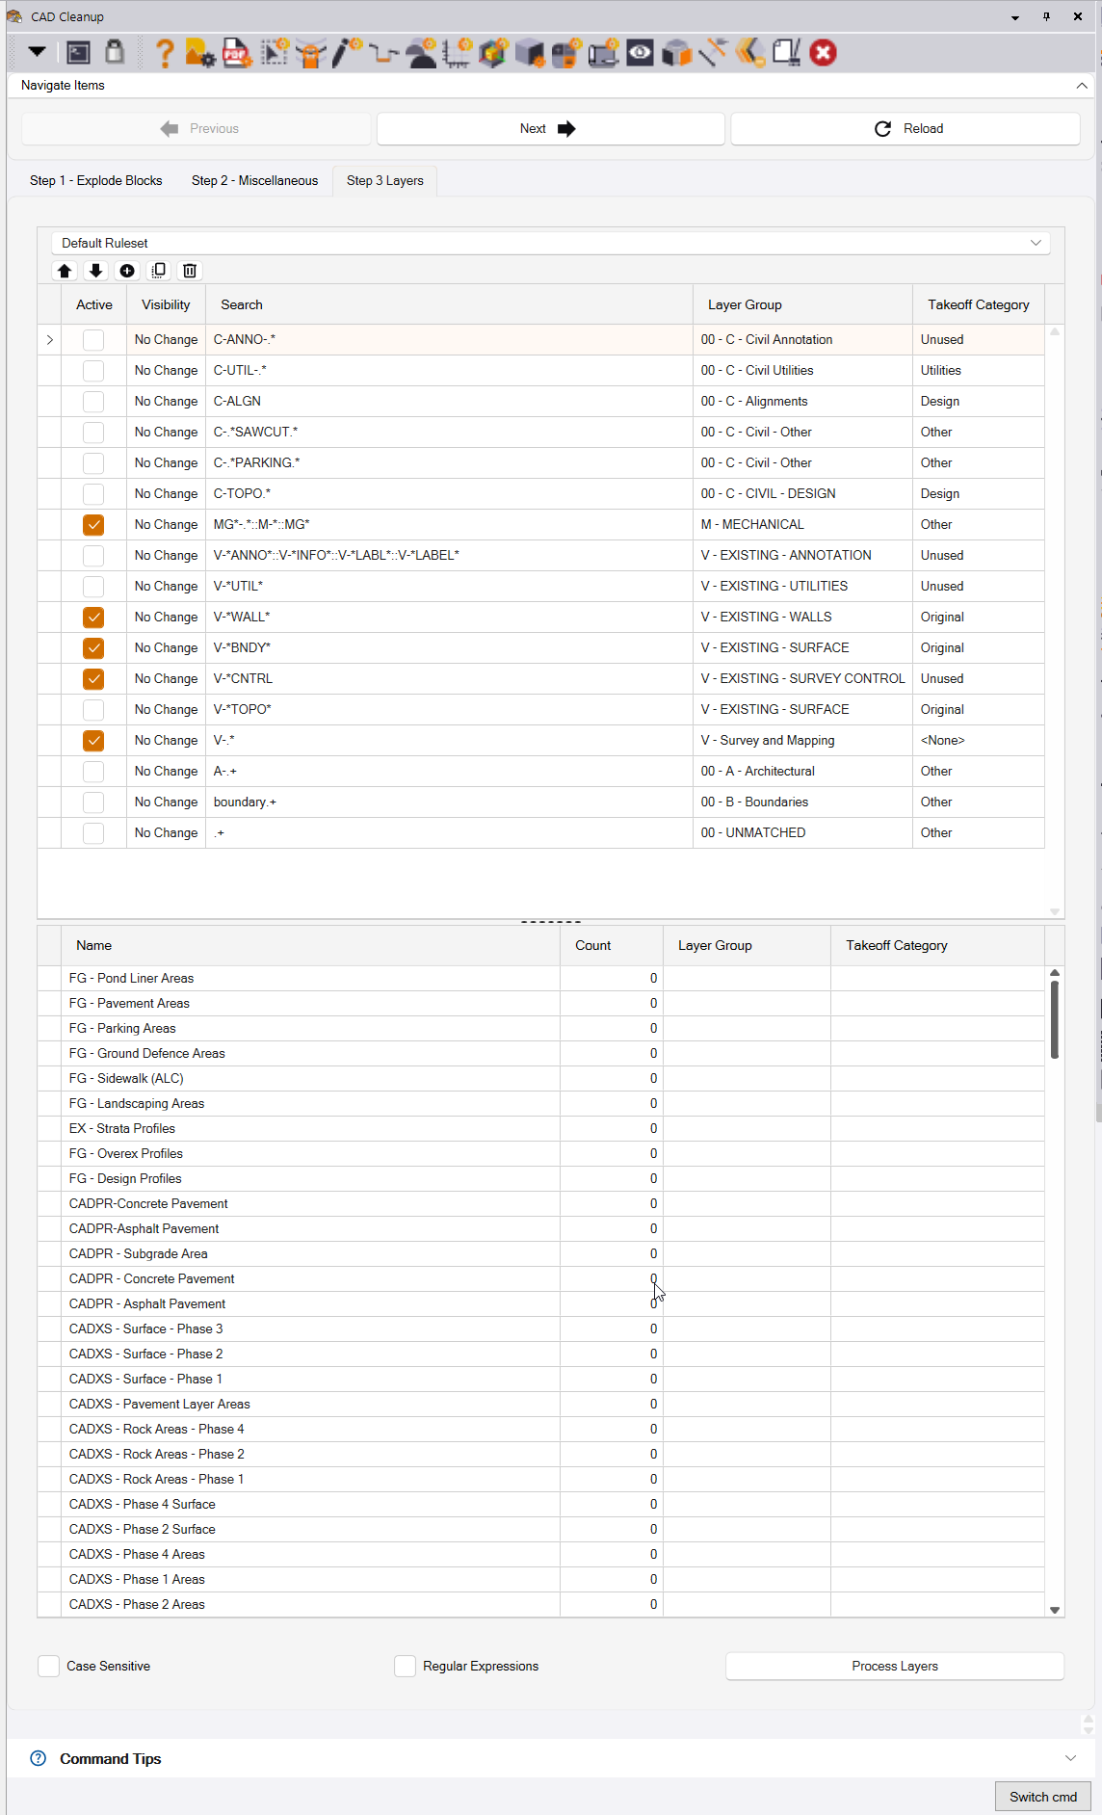Move selected rule up with arrow icon

65,271
